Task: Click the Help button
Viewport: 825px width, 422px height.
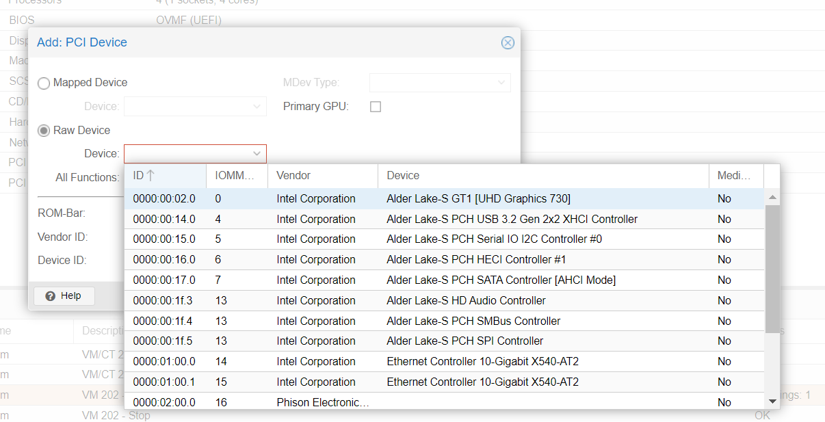Action: point(64,296)
